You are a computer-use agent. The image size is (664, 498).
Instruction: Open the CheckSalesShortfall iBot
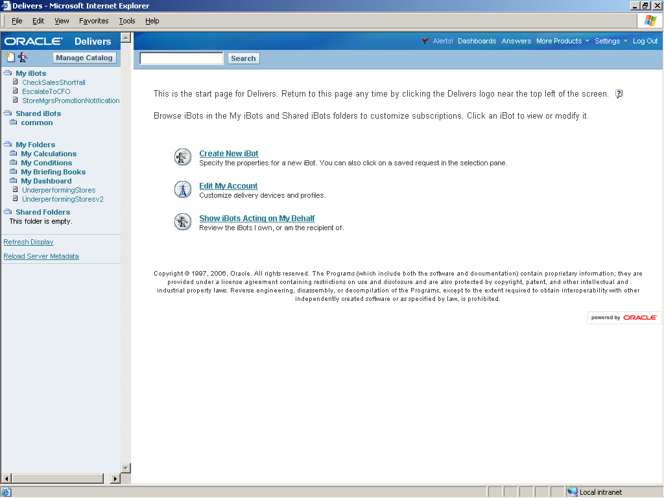[x=54, y=82]
